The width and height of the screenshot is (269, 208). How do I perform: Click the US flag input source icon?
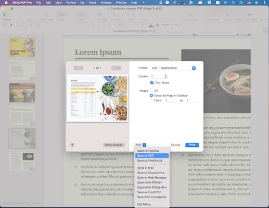tap(249, 3)
